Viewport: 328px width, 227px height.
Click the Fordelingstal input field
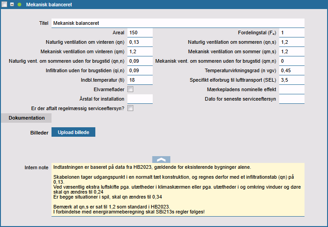[x=292, y=33]
